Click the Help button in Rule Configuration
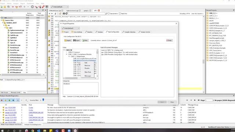Screen dimensions: 235x132 [x=169, y=40]
